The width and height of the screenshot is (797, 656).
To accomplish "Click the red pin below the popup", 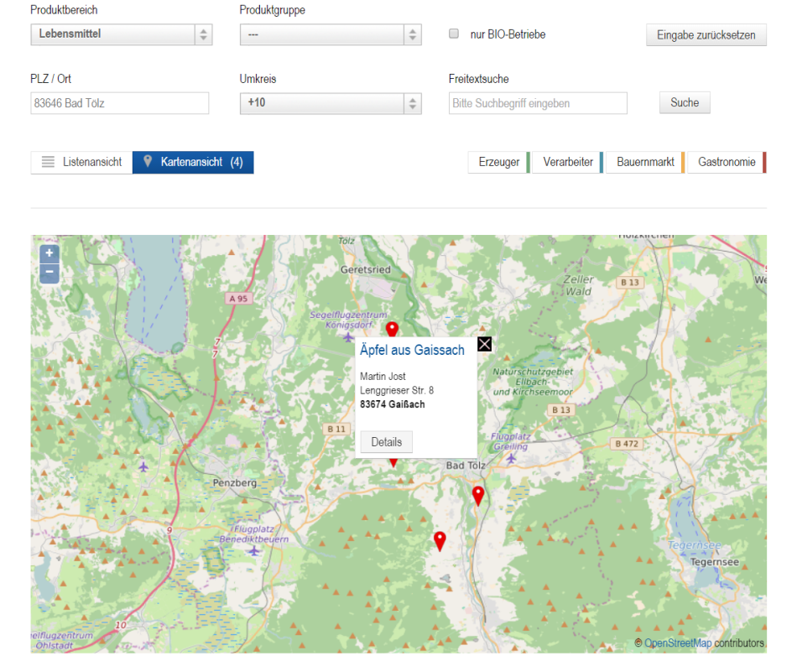I will [393, 461].
